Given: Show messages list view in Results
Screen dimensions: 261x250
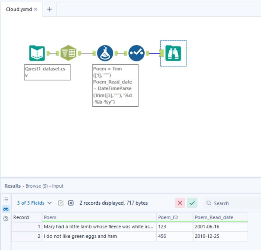Looking at the screenshot, I should click(6, 200).
